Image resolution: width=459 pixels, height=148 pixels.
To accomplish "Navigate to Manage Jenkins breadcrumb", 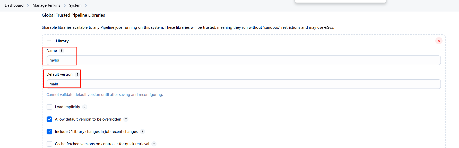I will coord(46,5).
